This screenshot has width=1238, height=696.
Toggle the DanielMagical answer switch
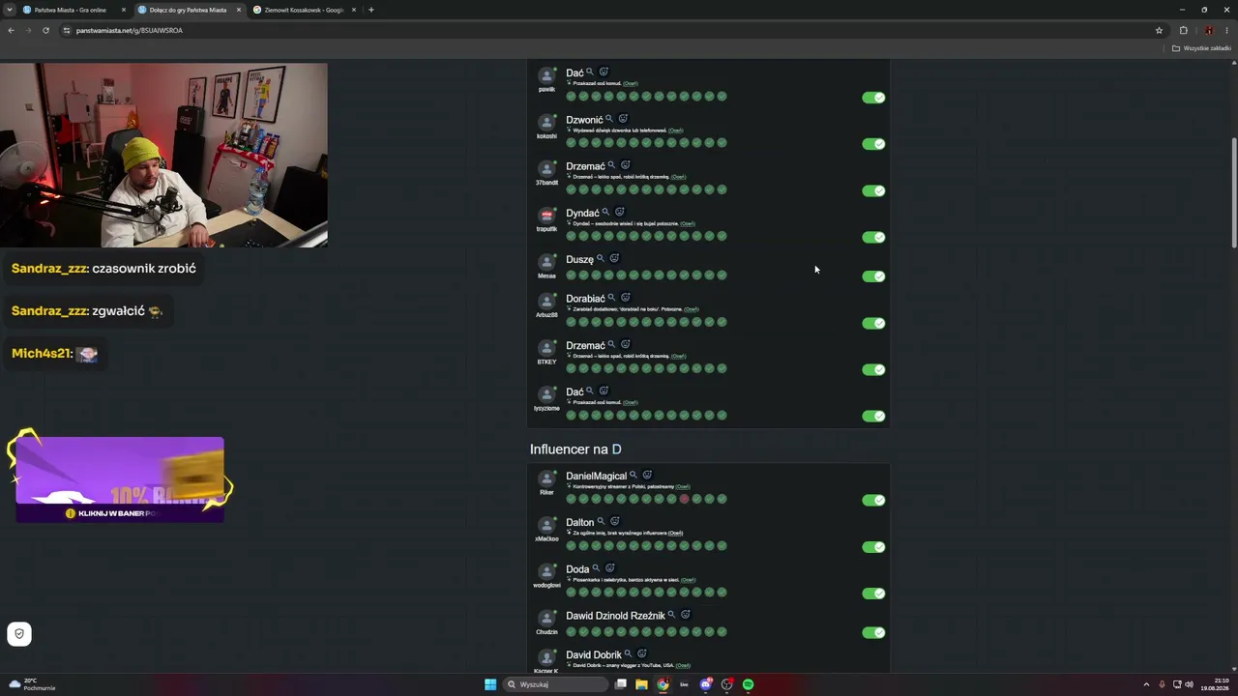pos(873,500)
